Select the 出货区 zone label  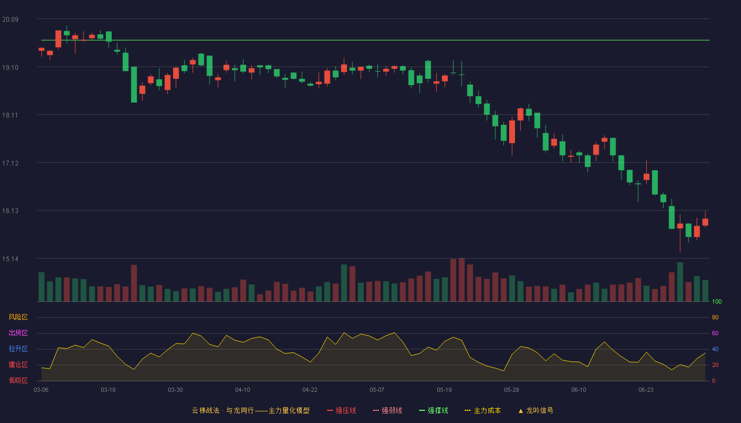coord(18,333)
